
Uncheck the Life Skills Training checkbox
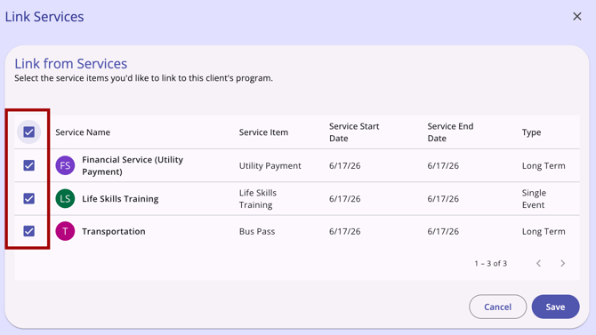coord(28,198)
